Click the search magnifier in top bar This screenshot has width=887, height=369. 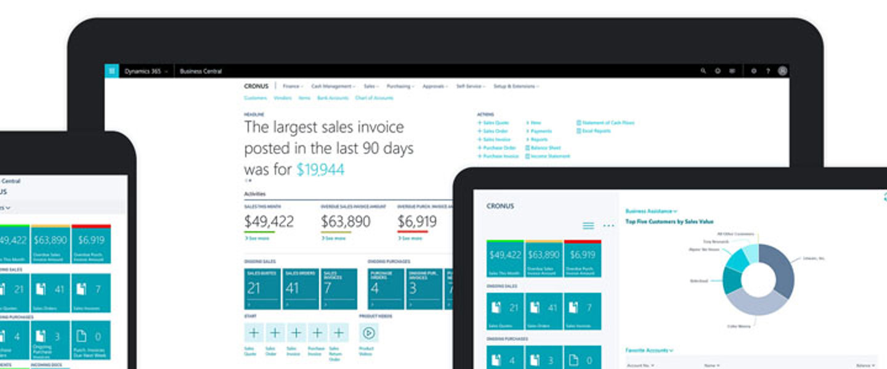click(x=703, y=71)
